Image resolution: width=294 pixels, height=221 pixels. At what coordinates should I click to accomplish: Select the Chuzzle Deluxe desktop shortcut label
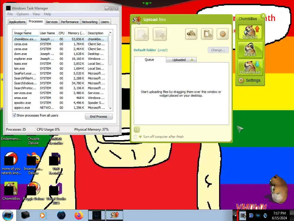[33, 141]
